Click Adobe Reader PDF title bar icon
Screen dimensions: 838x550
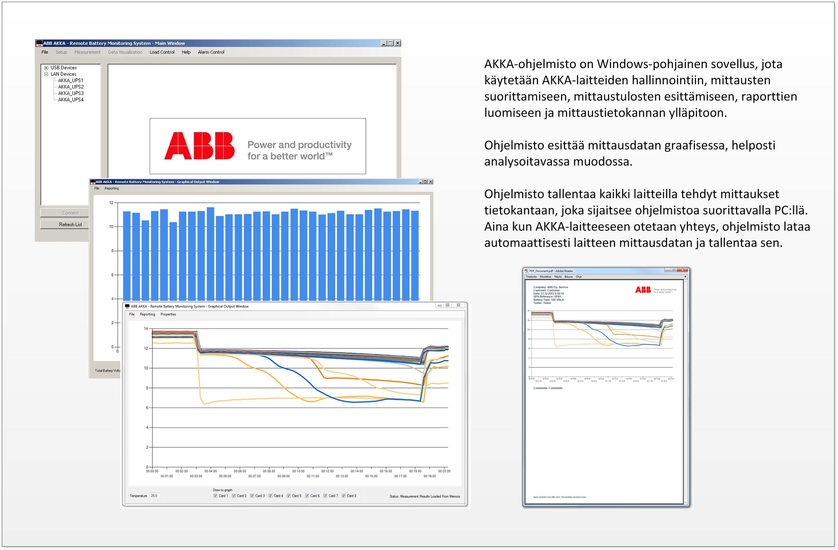click(x=527, y=271)
